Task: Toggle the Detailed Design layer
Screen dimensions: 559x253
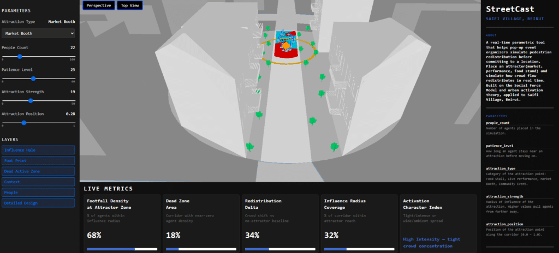Action: pos(38,203)
